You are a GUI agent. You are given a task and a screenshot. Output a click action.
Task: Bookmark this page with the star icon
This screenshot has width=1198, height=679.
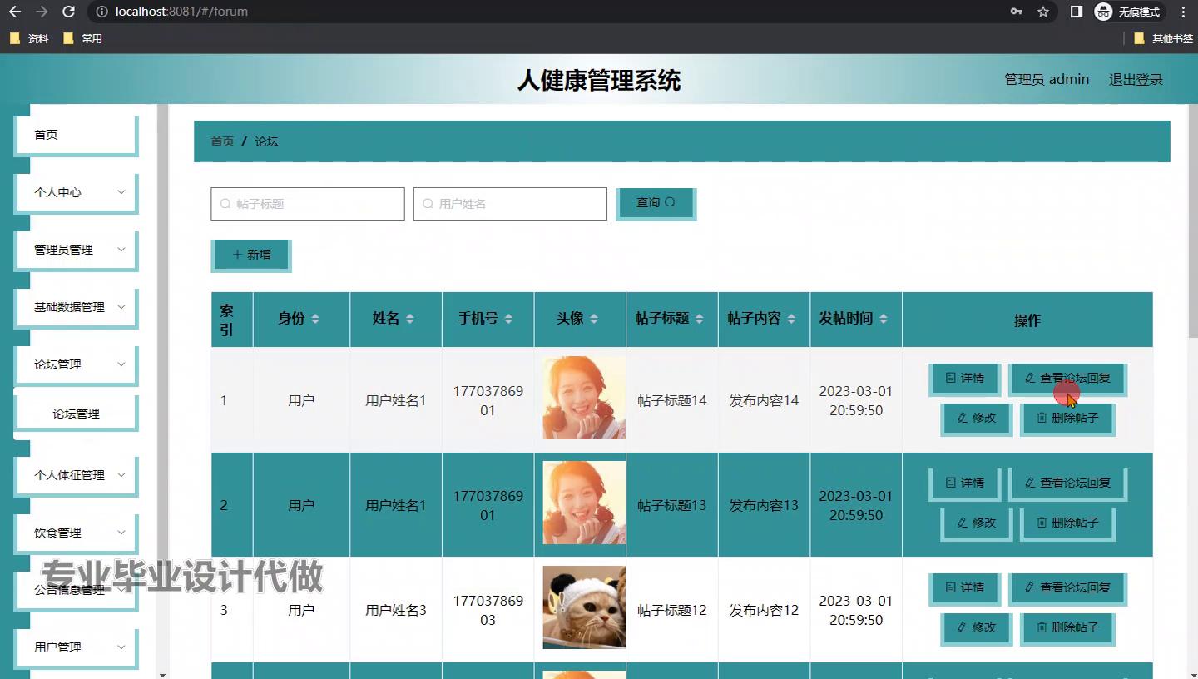click(1043, 12)
